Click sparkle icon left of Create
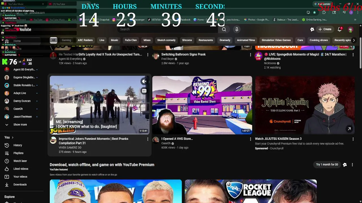Viewport: 362px width, 203px height. coord(312,29)
